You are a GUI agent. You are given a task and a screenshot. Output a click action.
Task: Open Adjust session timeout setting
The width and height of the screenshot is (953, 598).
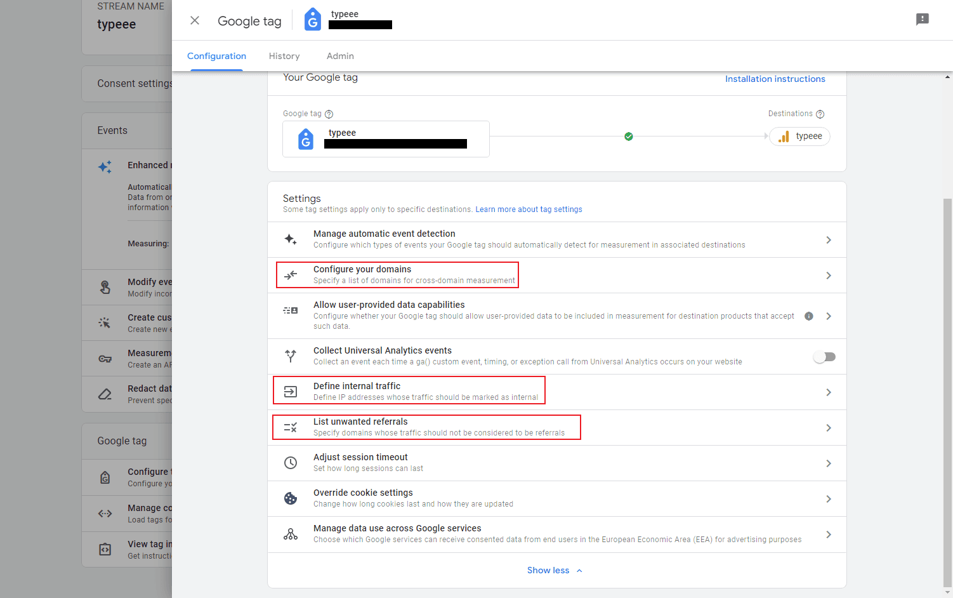click(557, 463)
